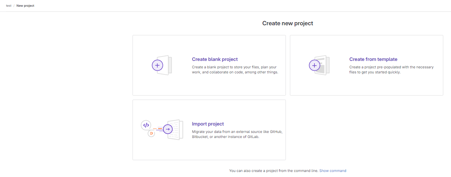Click the Show command link
Viewport: 451px width, 177px height.
click(x=333, y=171)
